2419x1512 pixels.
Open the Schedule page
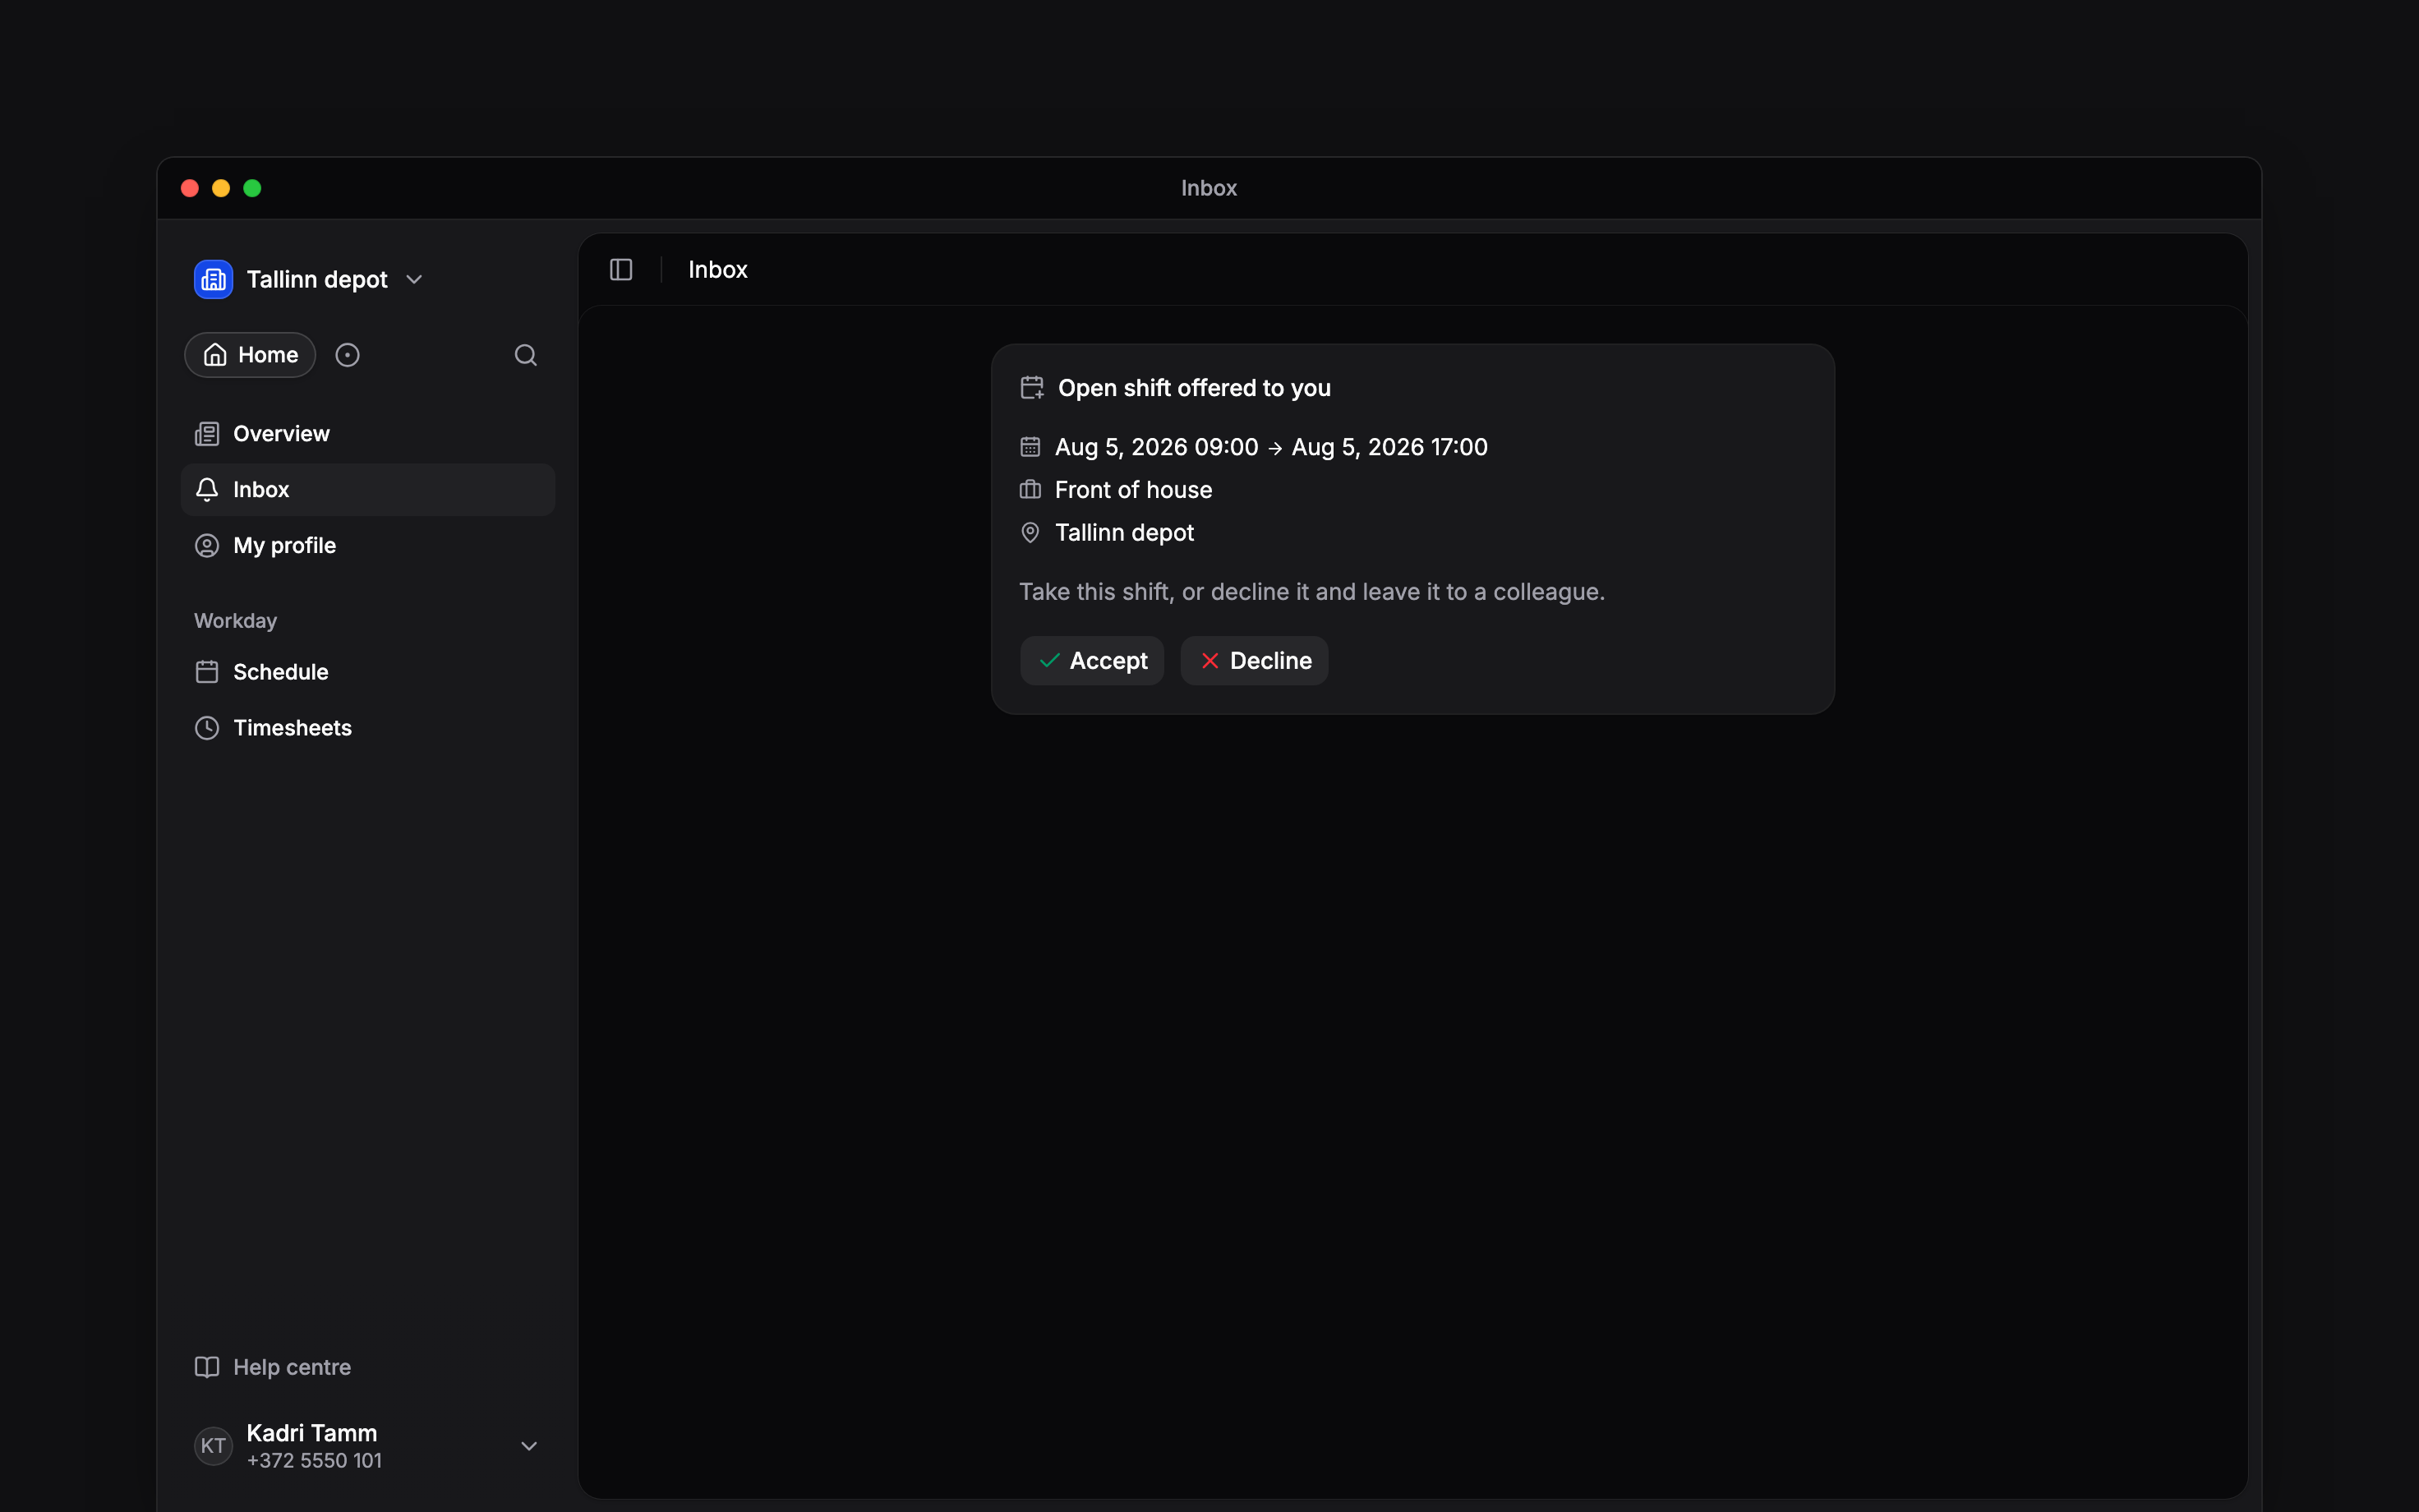(366, 672)
